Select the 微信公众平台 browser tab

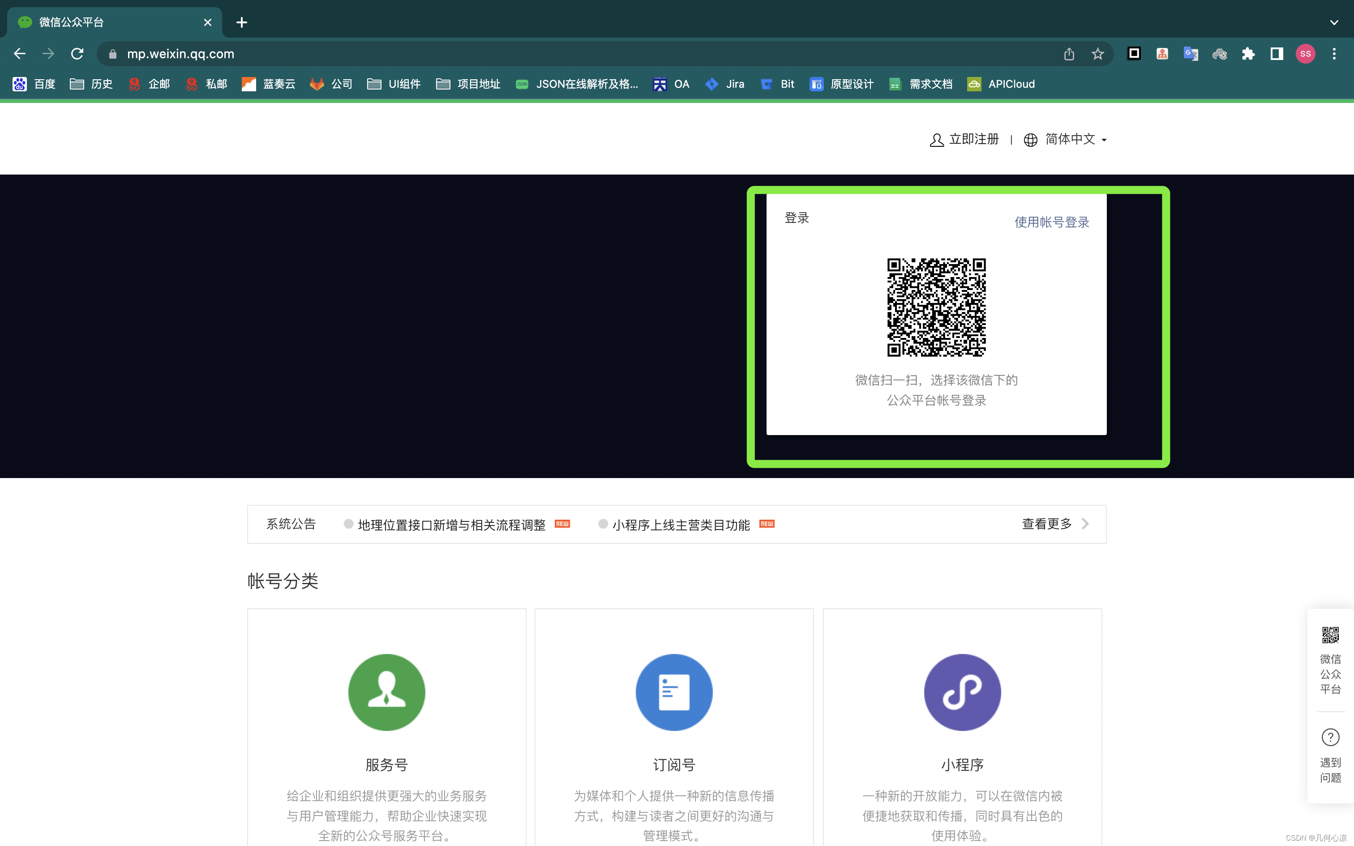[115, 22]
